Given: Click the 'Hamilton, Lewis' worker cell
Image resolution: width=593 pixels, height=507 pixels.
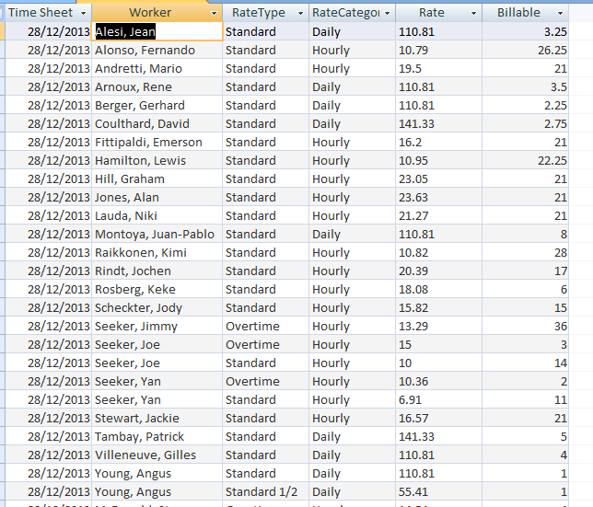Looking at the screenshot, I should pos(157,160).
